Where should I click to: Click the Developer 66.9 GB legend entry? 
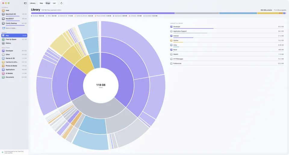tap(38, 16)
